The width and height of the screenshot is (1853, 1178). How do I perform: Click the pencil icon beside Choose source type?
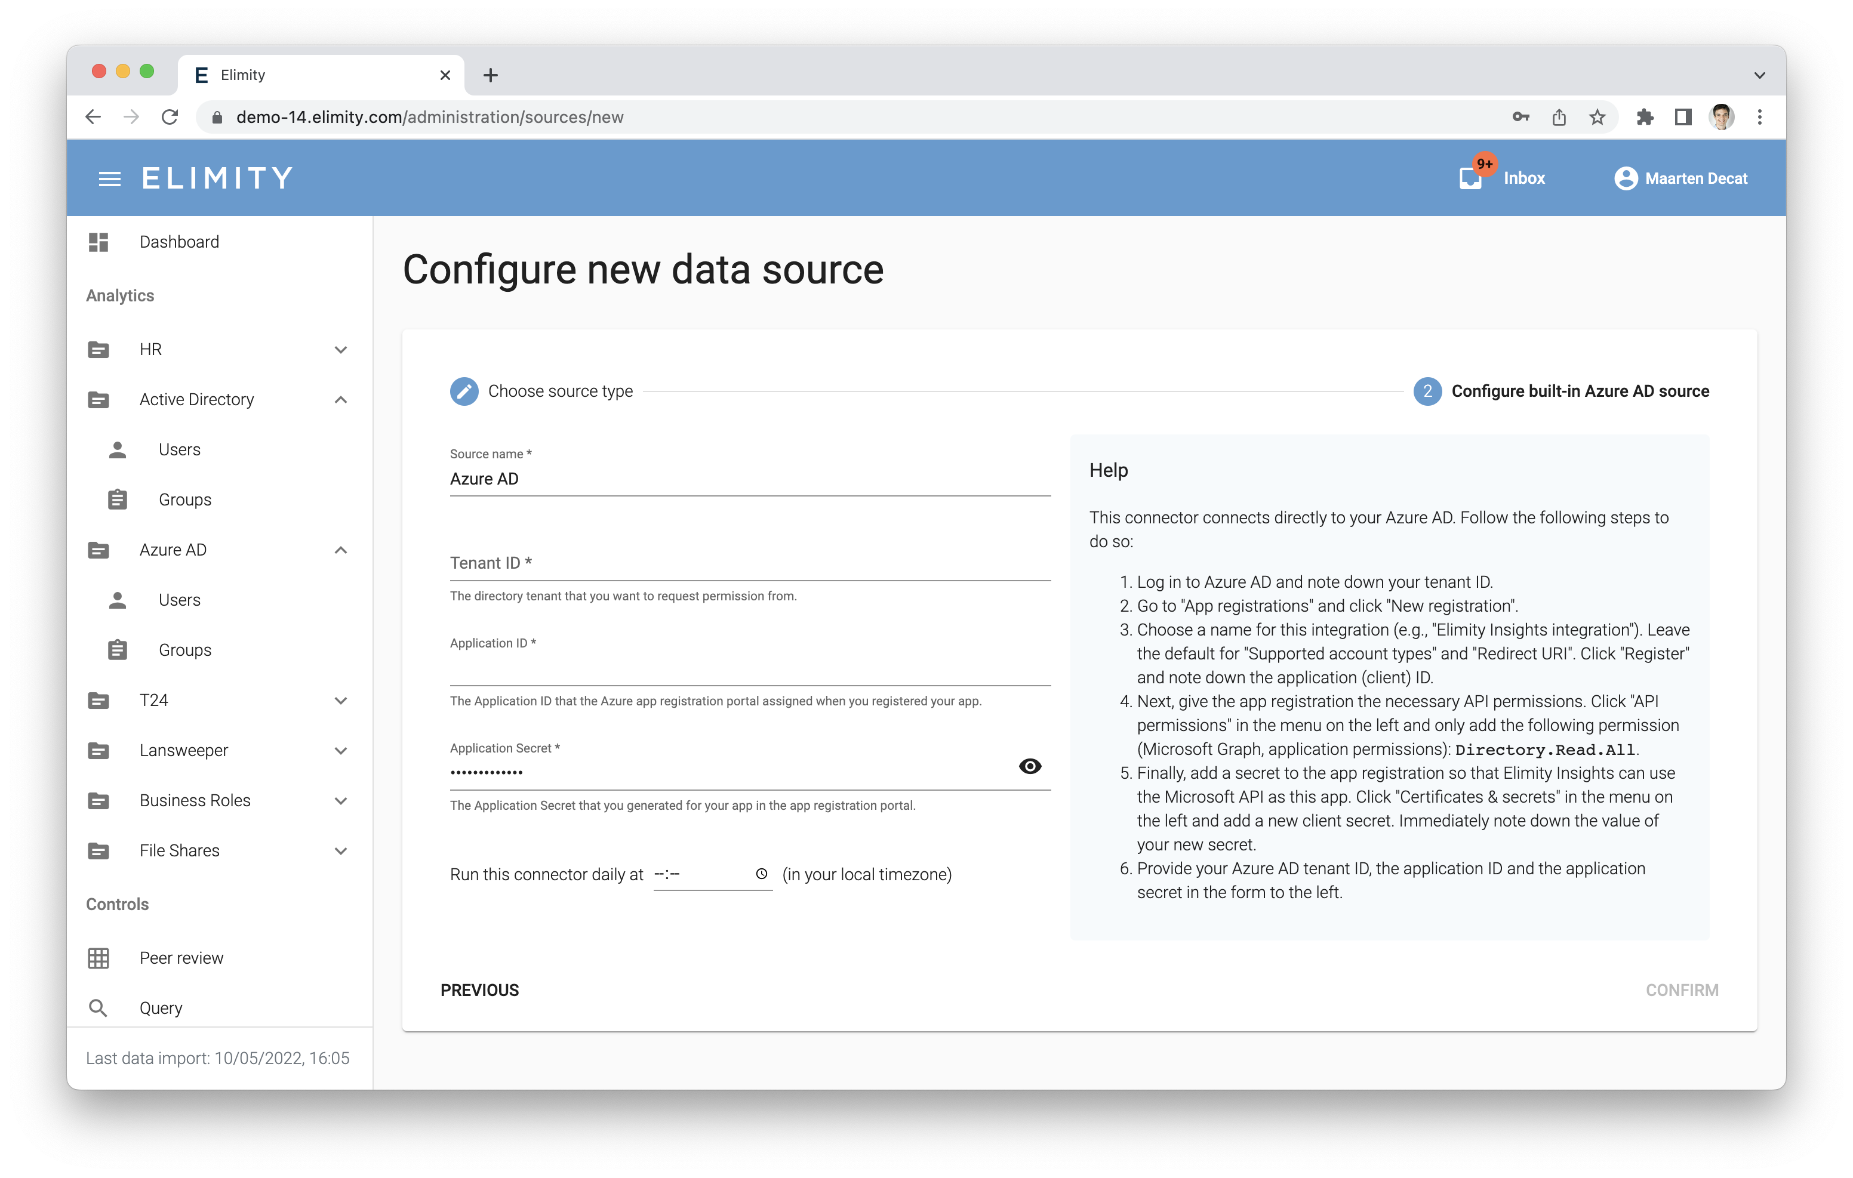click(x=464, y=391)
